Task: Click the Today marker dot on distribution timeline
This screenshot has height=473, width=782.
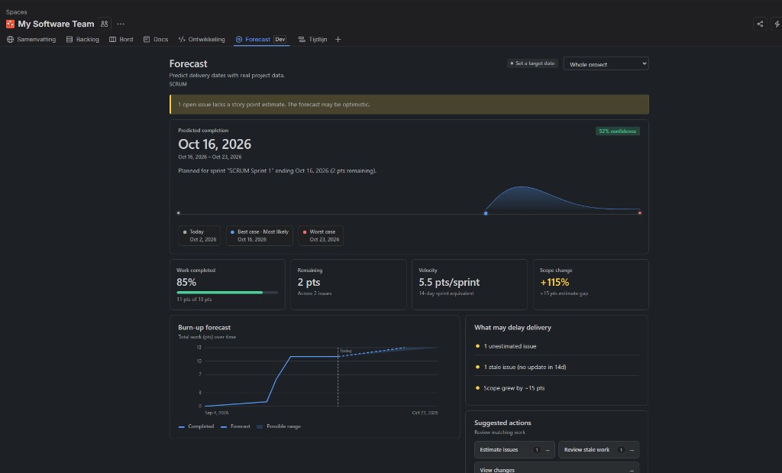Action: pyautogui.click(x=179, y=213)
